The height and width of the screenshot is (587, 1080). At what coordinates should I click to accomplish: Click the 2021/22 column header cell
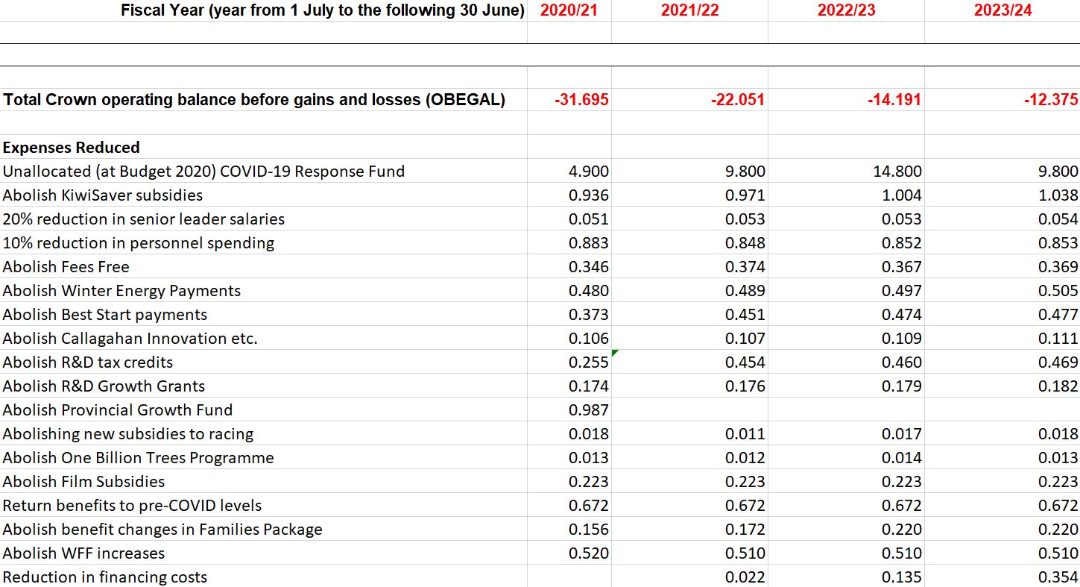click(689, 10)
